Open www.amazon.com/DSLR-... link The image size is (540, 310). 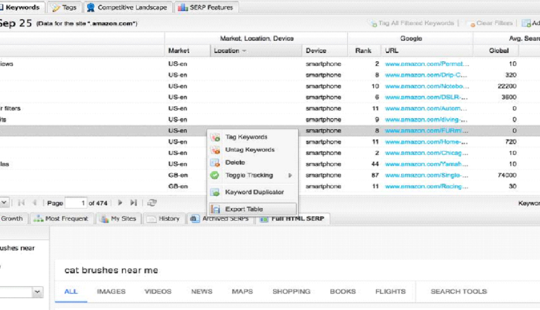(426, 97)
